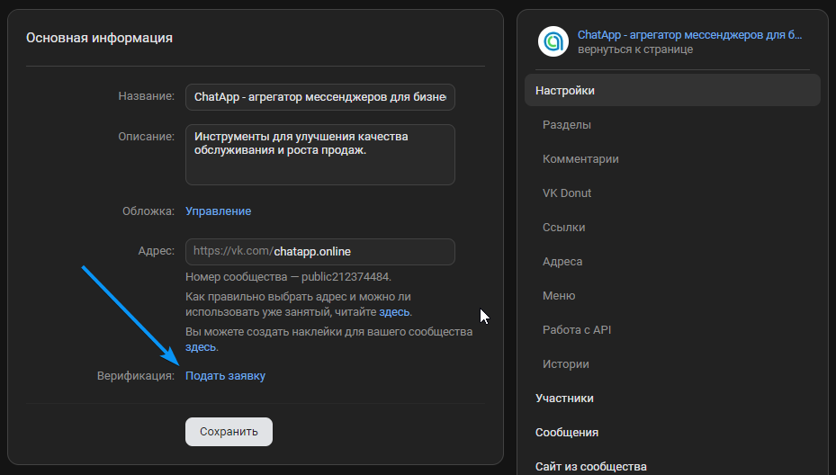This screenshot has width=836, height=475.
Task: Click the Адрес field with chatapp.online
Action: point(319,252)
